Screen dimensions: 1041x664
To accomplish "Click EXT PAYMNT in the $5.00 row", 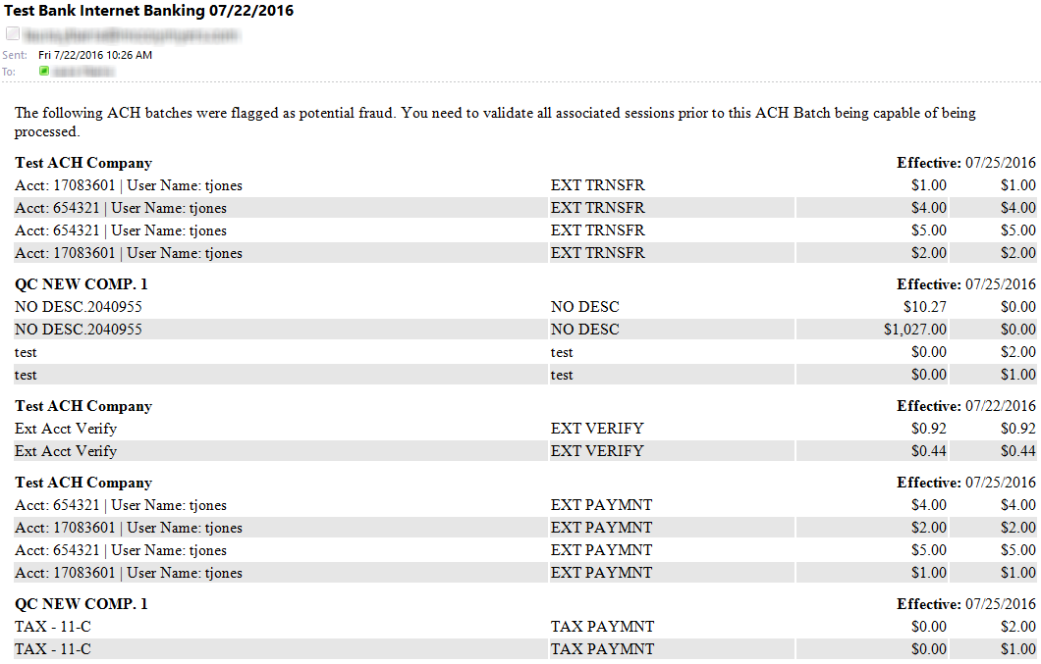I will click(x=601, y=550).
